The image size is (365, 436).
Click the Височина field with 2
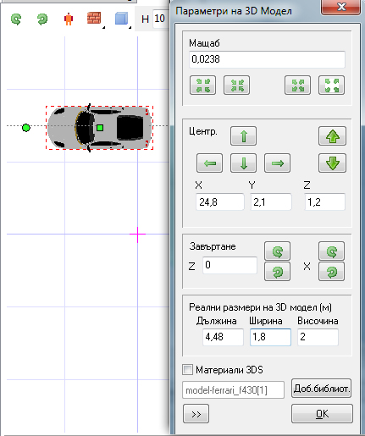point(318,337)
